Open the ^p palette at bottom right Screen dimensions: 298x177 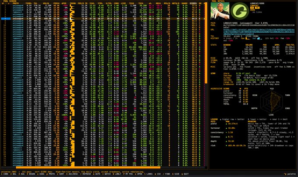[x=290, y=174]
